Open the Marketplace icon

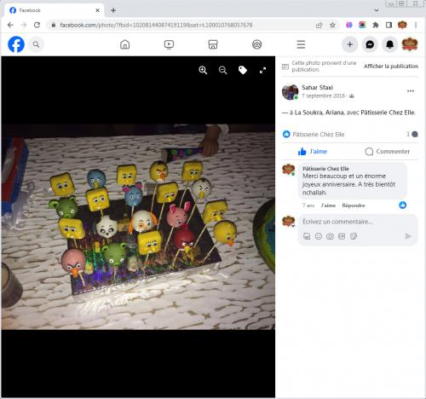point(213,44)
